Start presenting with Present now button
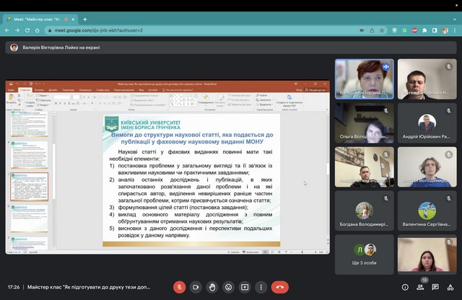The image size is (462, 300). [245, 287]
